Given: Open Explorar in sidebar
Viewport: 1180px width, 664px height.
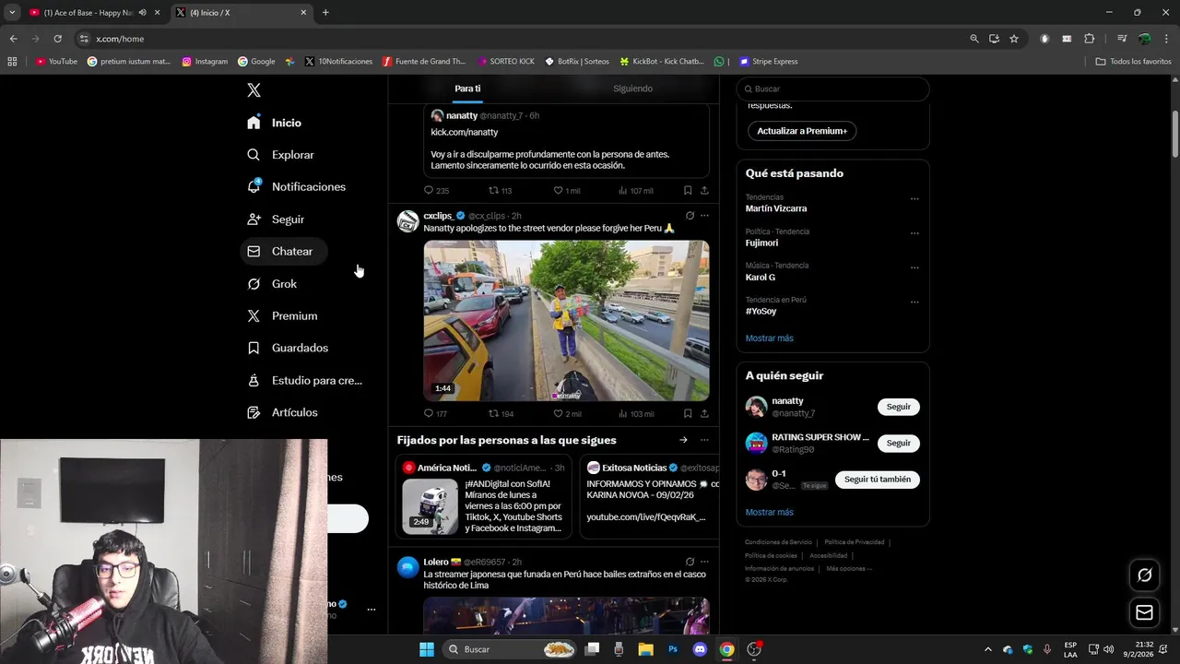Looking at the screenshot, I should (281, 155).
